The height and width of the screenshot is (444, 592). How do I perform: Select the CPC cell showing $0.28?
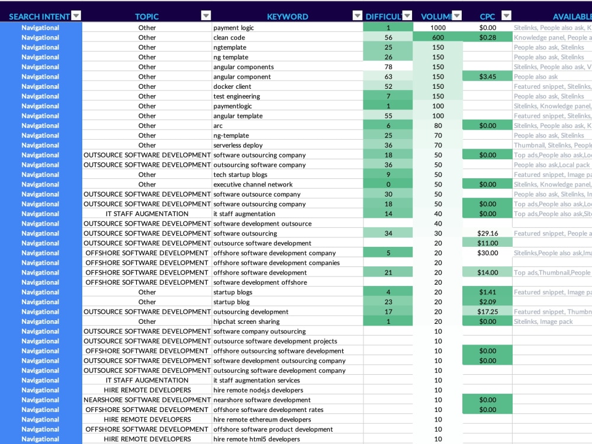[487, 37]
